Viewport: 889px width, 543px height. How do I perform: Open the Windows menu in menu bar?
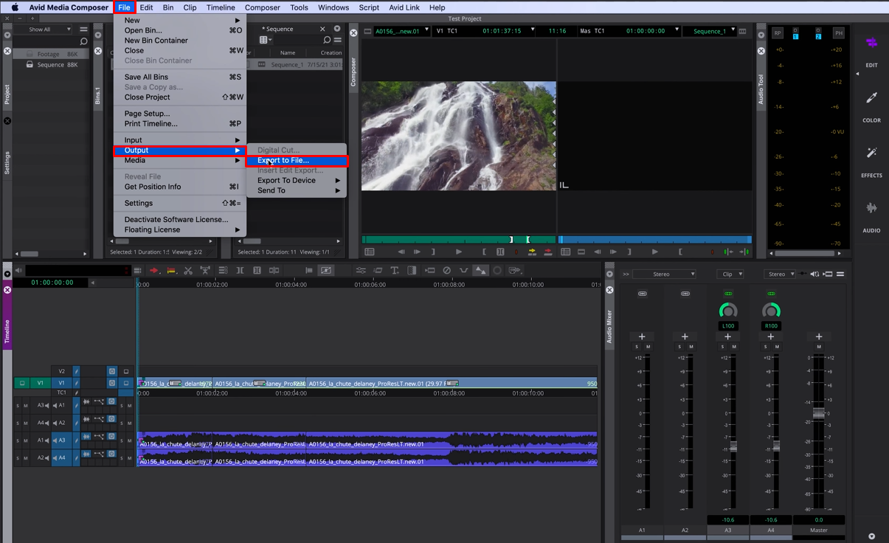coord(333,7)
